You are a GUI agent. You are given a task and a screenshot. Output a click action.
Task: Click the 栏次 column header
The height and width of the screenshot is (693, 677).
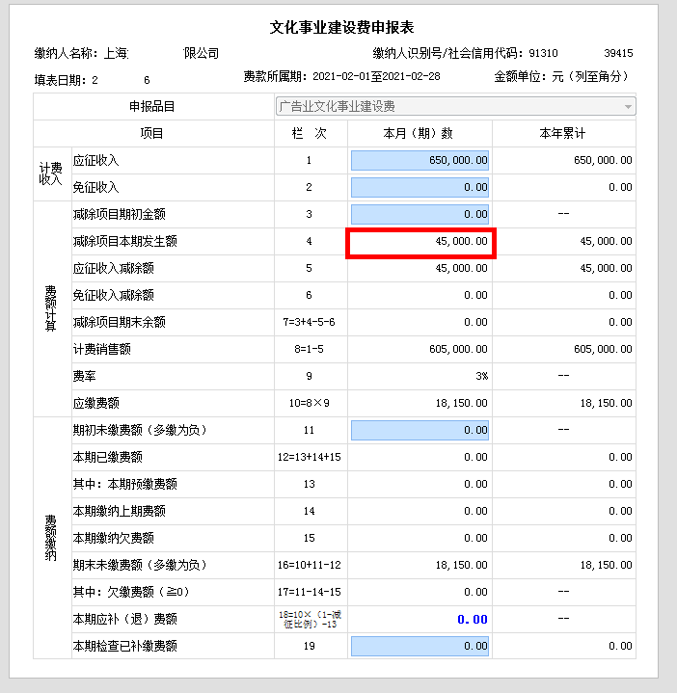point(310,133)
